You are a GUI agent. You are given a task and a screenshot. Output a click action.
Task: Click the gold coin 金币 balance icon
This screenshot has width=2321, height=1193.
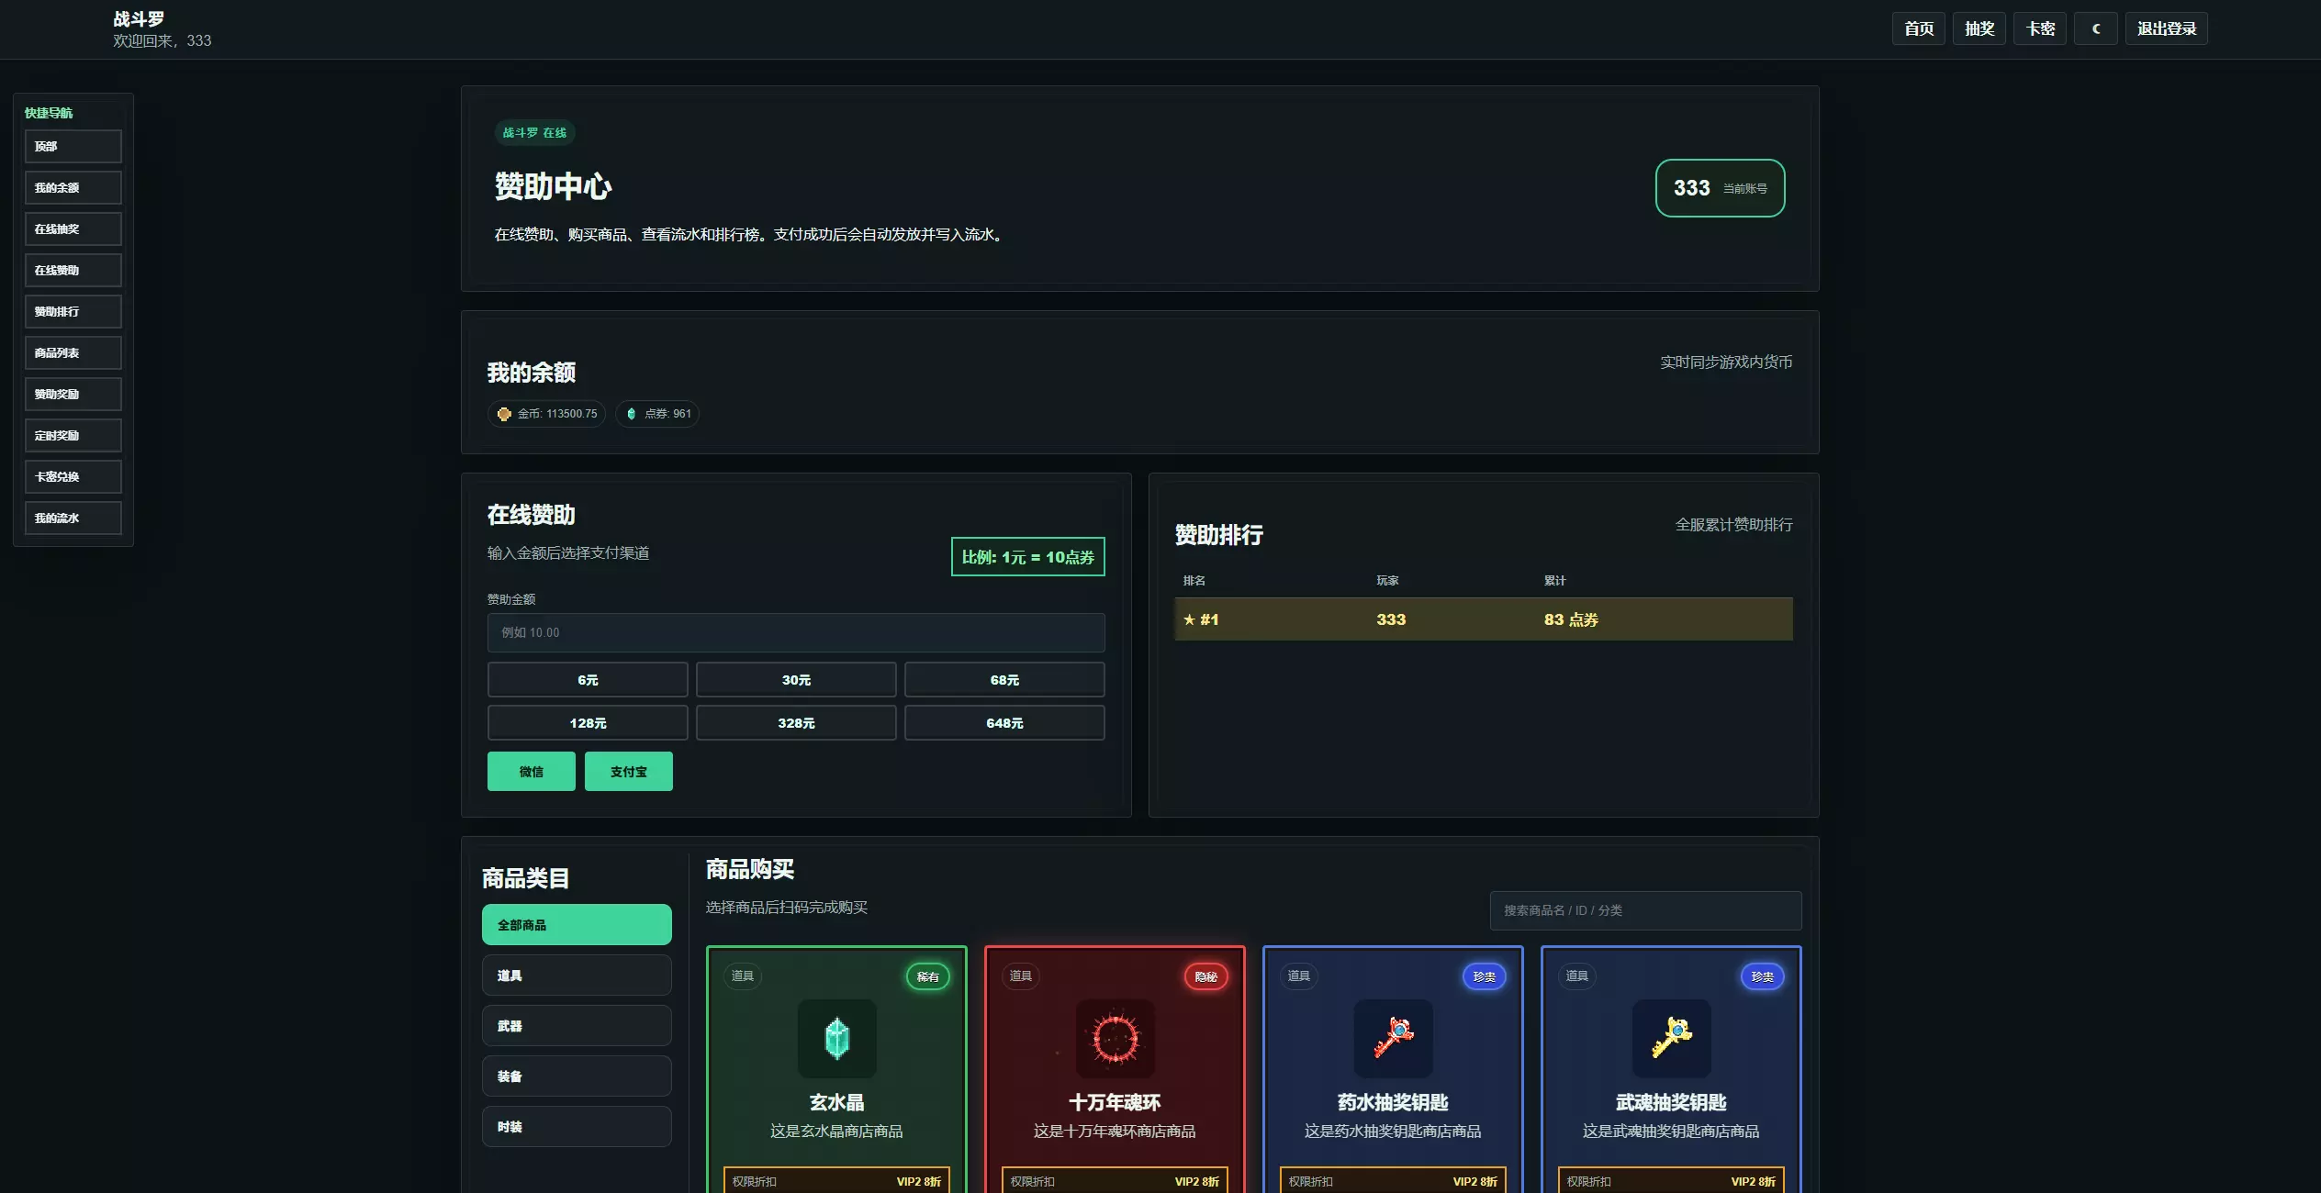click(x=504, y=414)
